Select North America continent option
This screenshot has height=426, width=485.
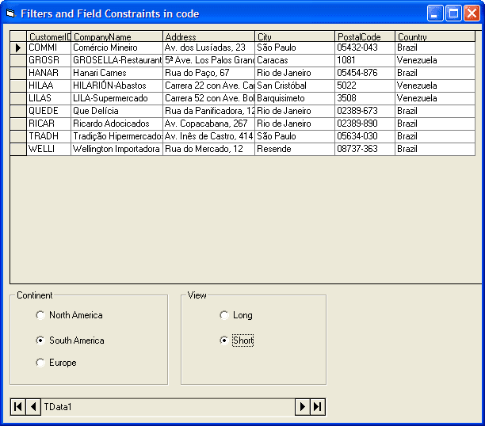tap(69, 315)
